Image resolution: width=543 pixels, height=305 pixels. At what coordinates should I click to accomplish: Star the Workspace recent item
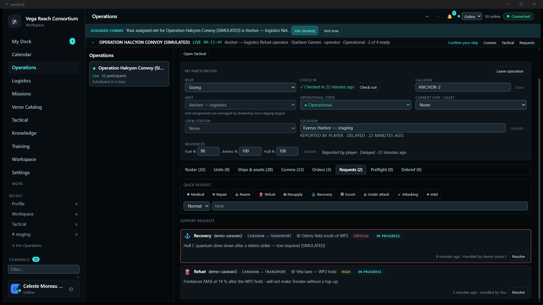(76, 214)
